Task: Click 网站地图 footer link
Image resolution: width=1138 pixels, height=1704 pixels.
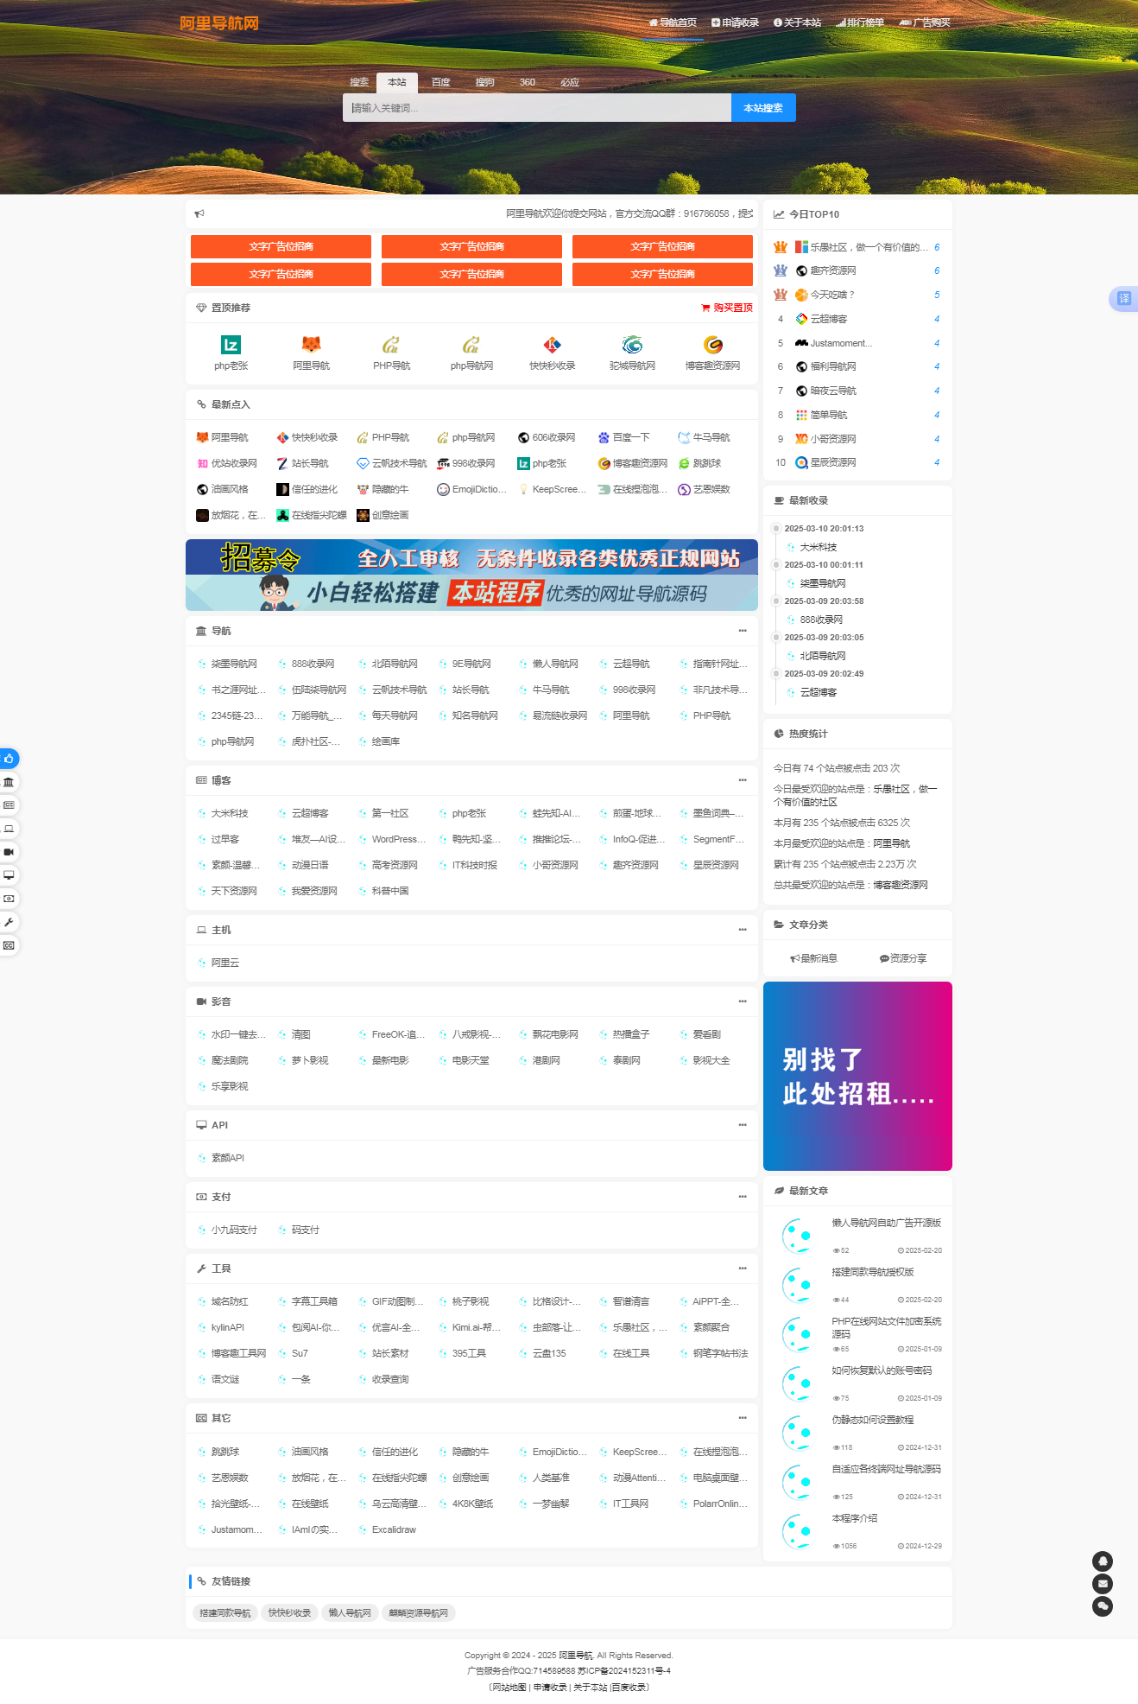Action: [x=509, y=1687]
